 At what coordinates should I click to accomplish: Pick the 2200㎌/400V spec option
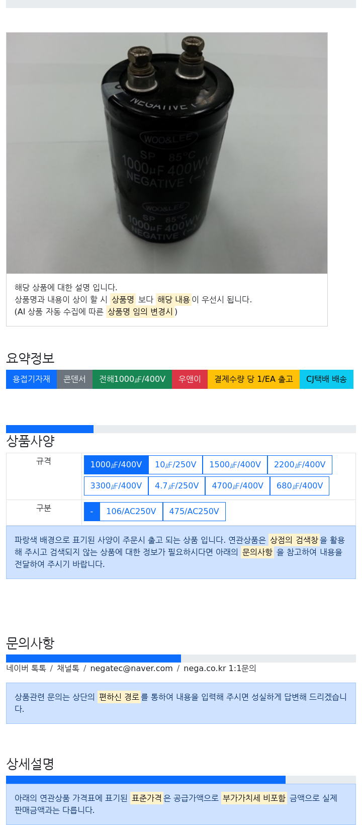pyautogui.click(x=300, y=465)
